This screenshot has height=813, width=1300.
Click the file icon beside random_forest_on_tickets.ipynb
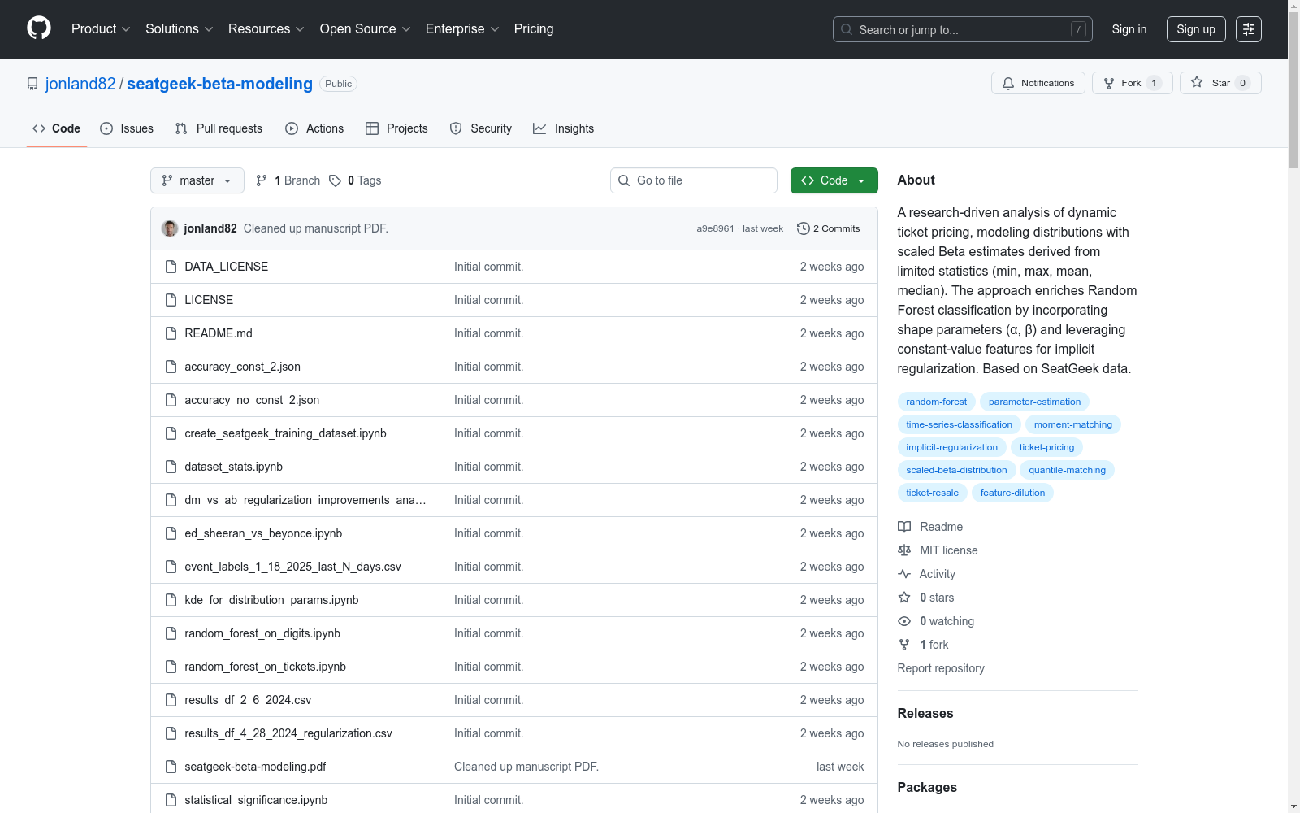point(171,667)
